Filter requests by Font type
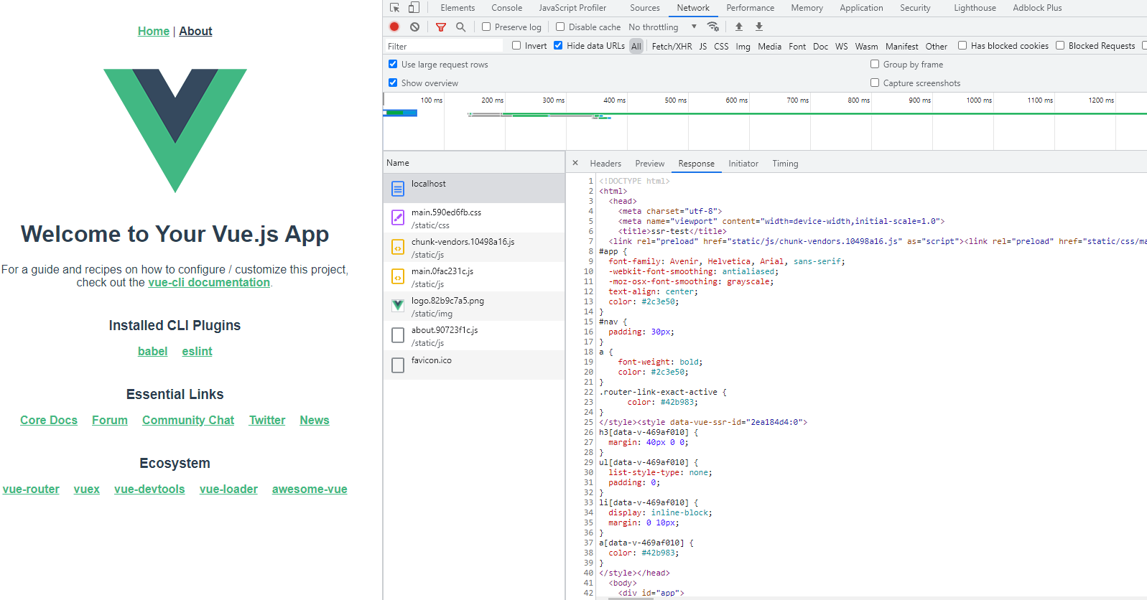The width and height of the screenshot is (1147, 600). tap(797, 46)
